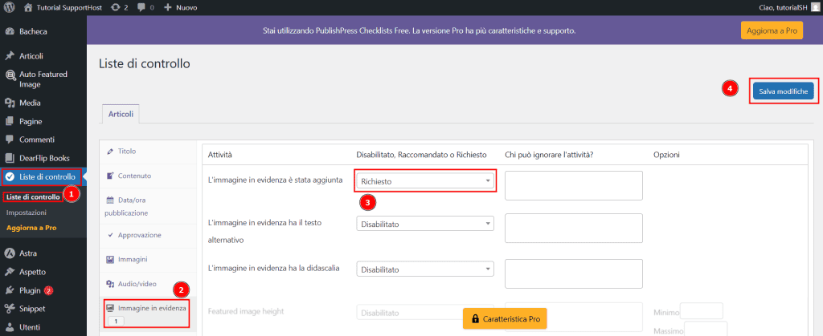Screen dimensions: 823x336
Task: Click the Immagini picture icon
Action: click(110, 259)
